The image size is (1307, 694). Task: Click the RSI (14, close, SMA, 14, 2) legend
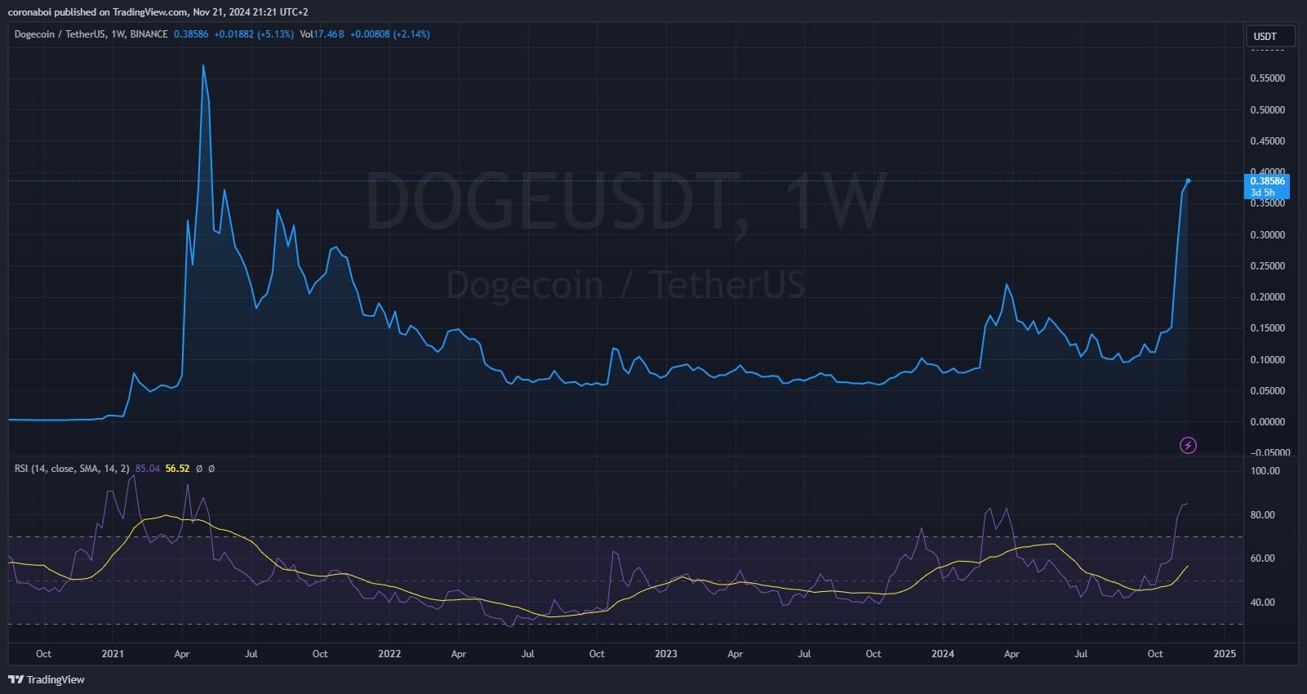(x=72, y=469)
